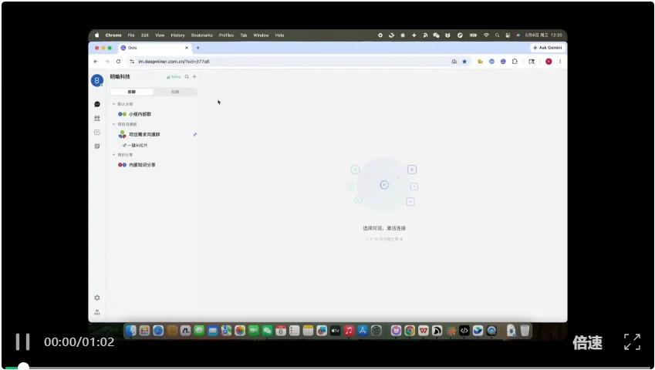Click Chrome's forward arrow
Screen dimensions: 655x370
(x=107, y=62)
